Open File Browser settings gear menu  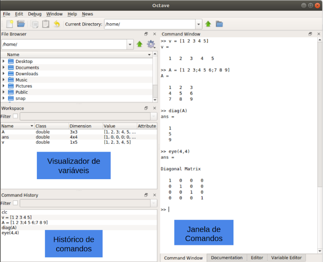tap(151, 44)
